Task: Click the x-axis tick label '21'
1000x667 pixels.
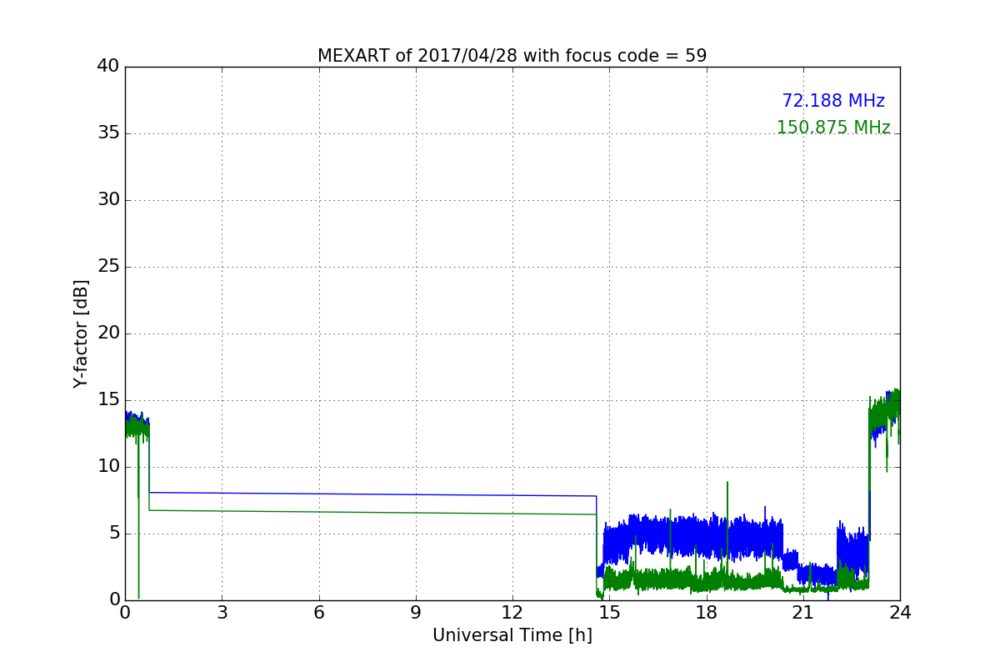Action: pyautogui.click(x=802, y=613)
